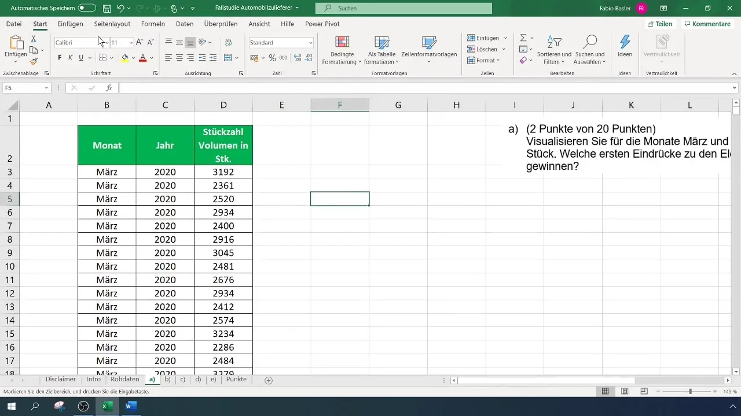This screenshot has height=416, width=741.
Task: Apply yellow fill color swatch
Action: point(124,58)
